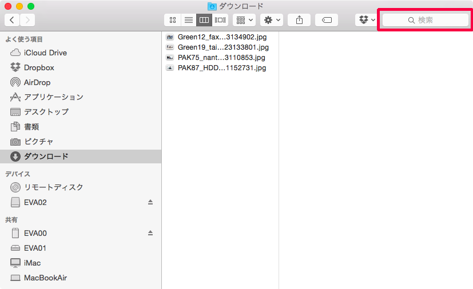The height and width of the screenshot is (289, 473).
Task: Open the gear action menu
Action: point(272,20)
